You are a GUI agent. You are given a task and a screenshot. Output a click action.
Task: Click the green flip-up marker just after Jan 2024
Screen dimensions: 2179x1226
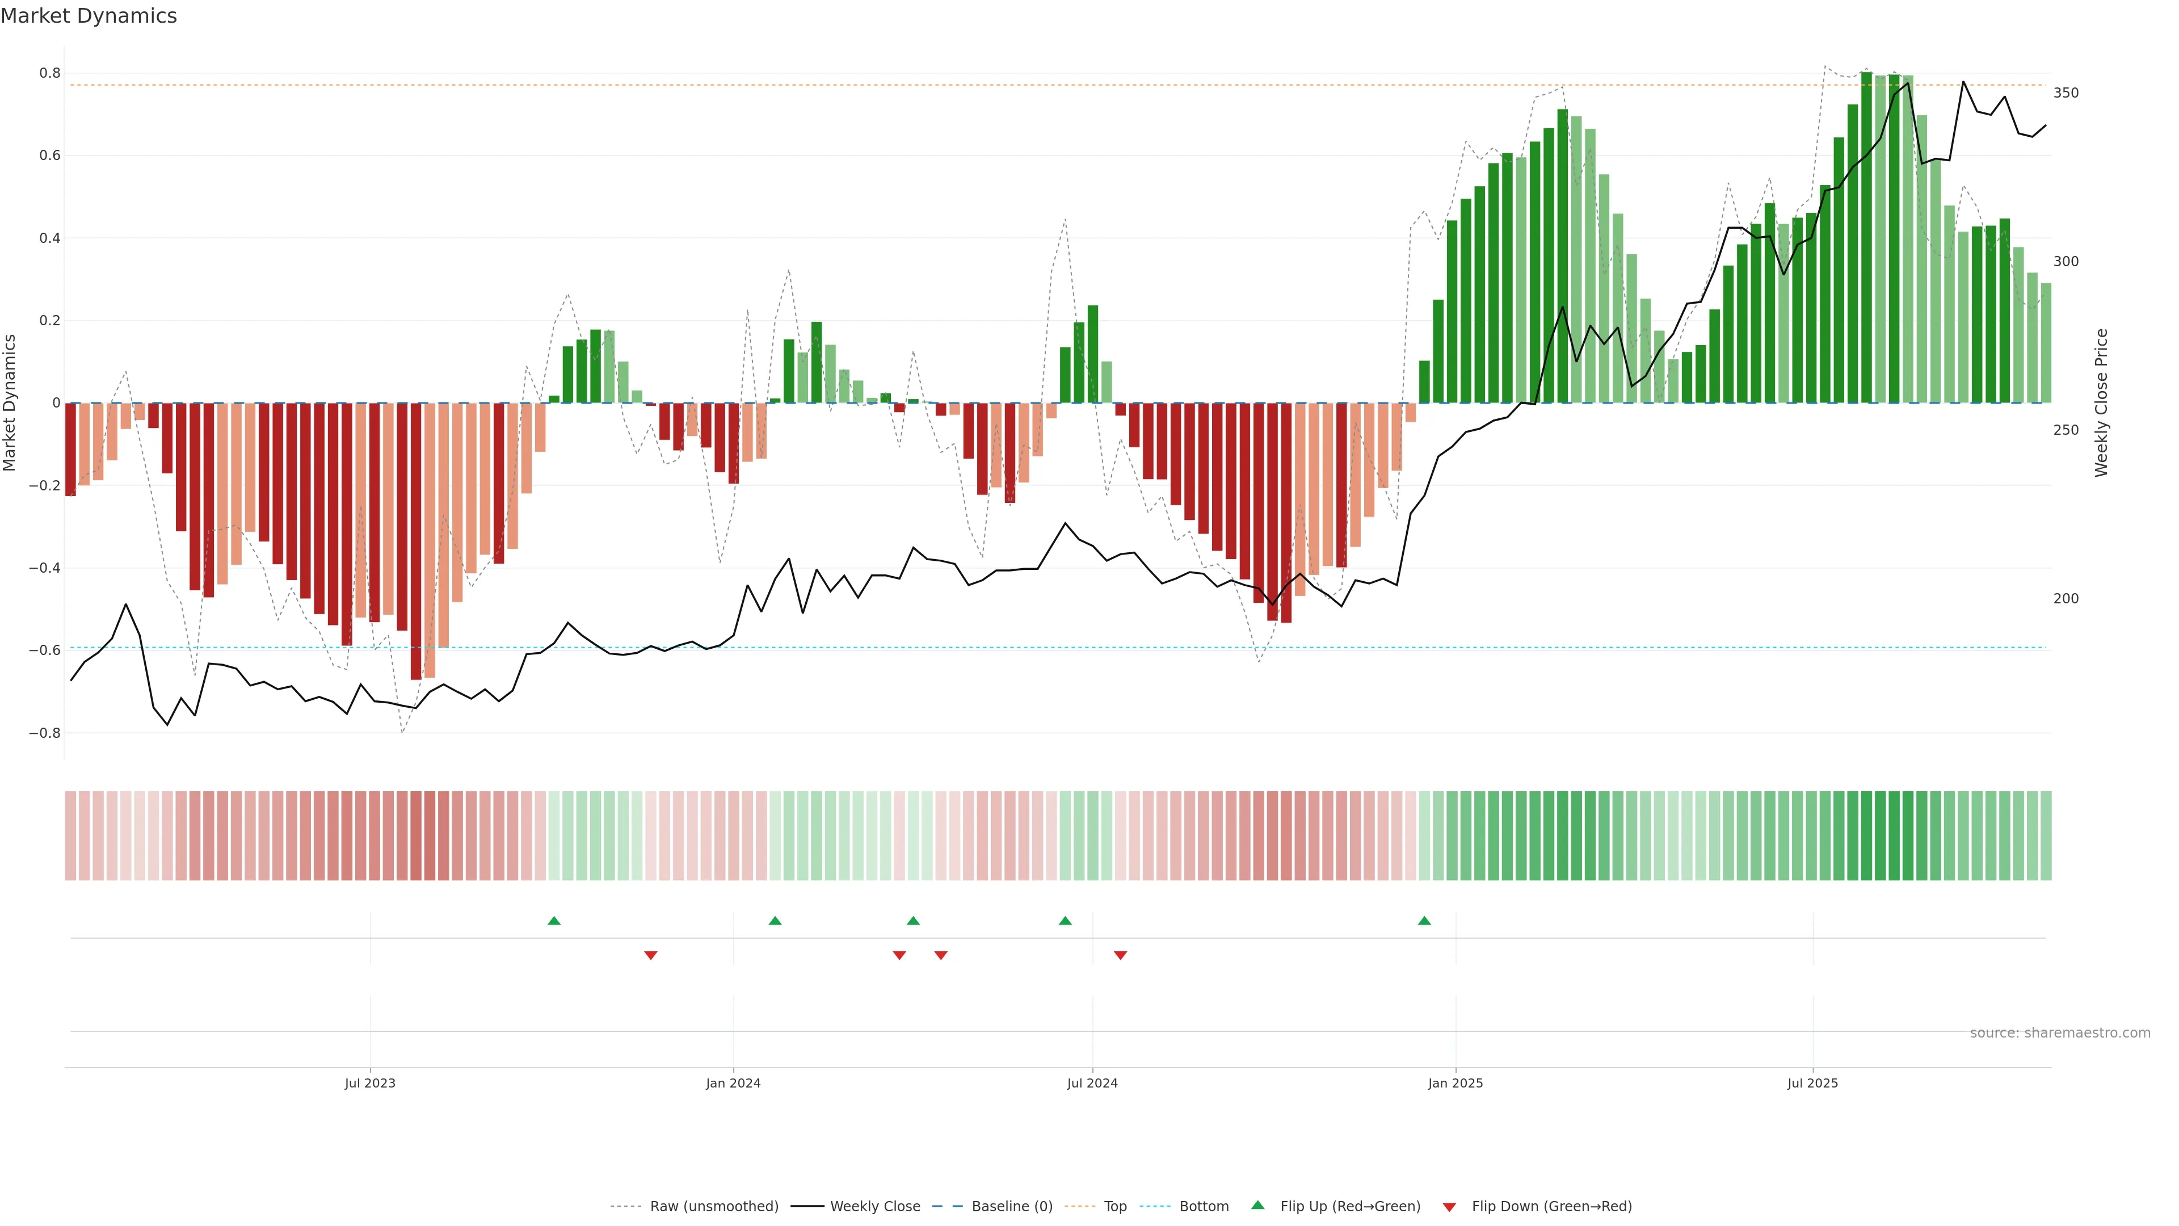(x=775, y=921)
